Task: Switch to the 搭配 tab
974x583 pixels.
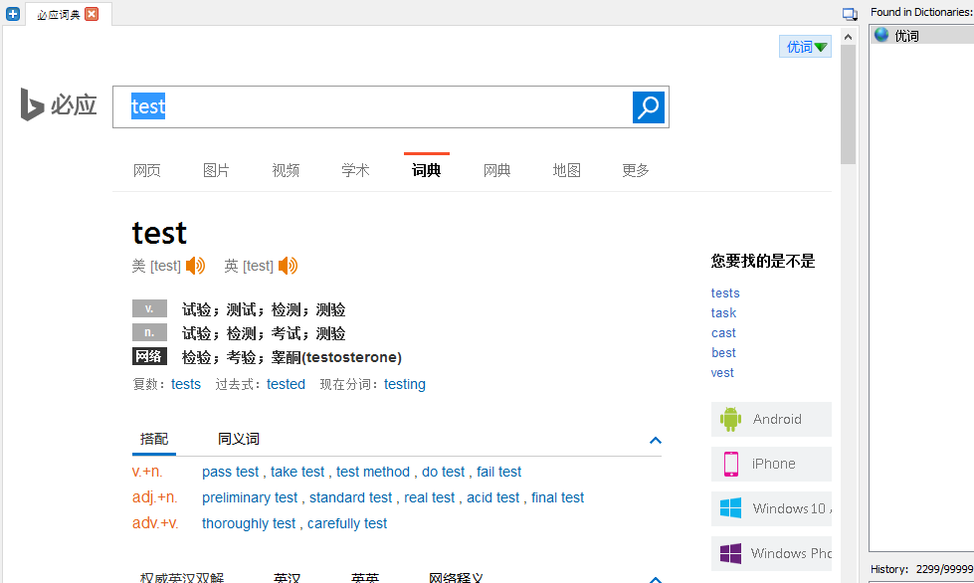Action: click(154, 439)
